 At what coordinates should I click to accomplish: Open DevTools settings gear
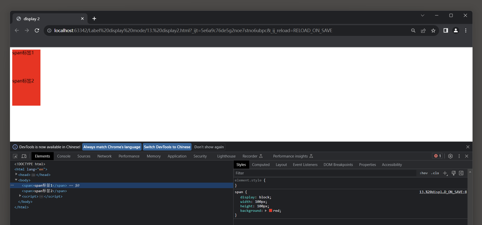[x=450, y=156]
